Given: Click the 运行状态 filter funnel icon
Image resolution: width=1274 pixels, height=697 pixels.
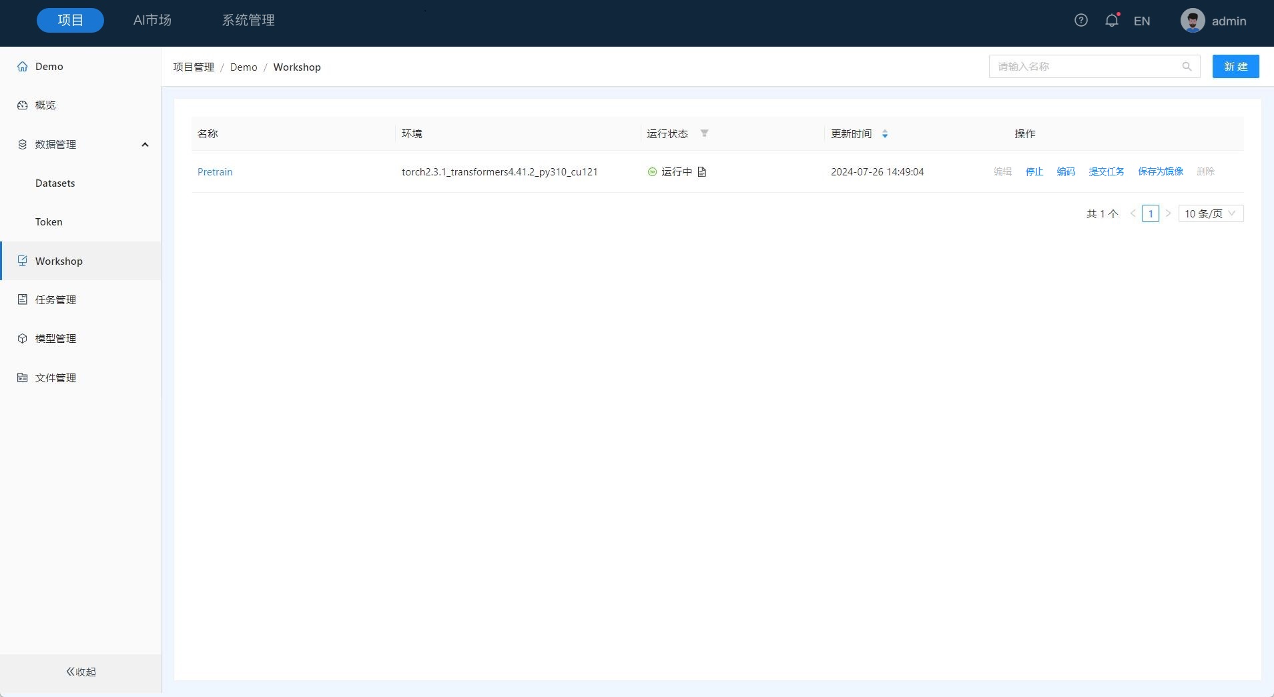Looking at the screenshot, I should 704,133.
